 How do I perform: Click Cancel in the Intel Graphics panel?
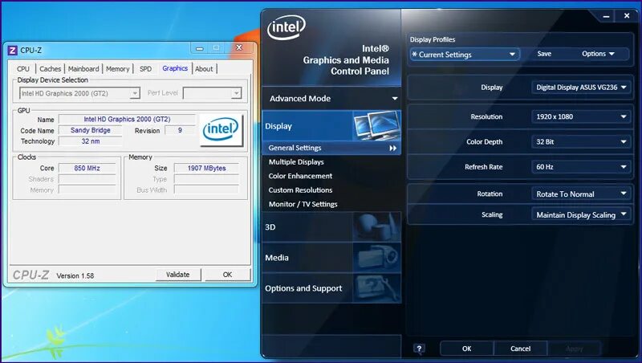tap(520, 349)
